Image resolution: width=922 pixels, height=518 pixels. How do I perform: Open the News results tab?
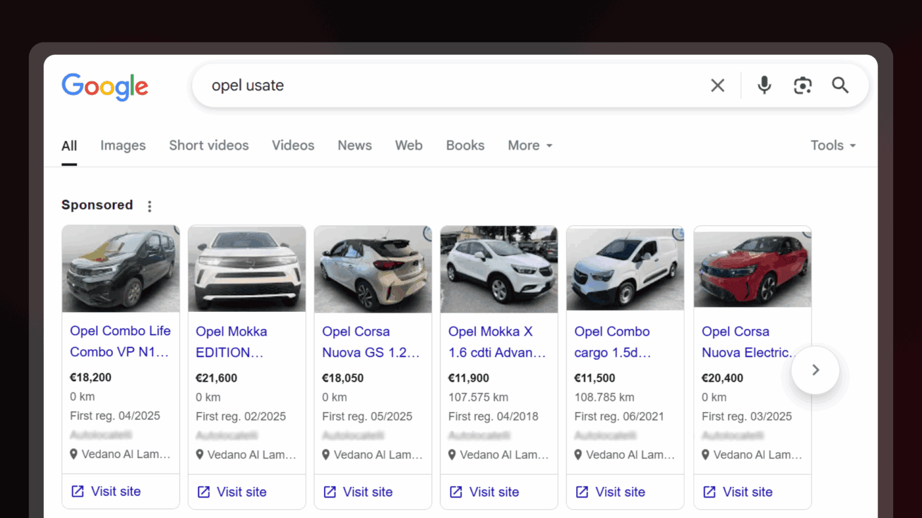tap(354, 145)
